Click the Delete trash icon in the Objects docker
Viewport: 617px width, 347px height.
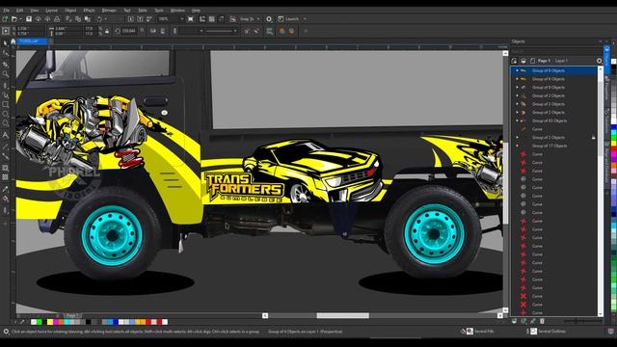coord(542,321)
